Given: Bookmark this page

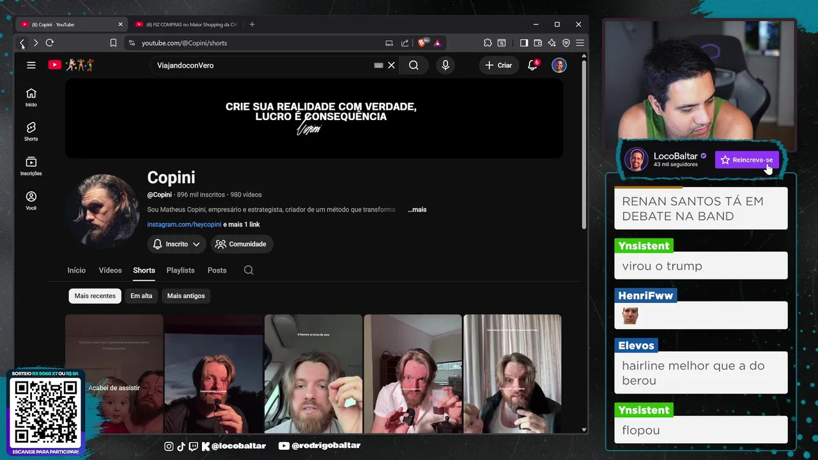Looking at the screenshot, I should pyautogui.click(x=113, y=43).
